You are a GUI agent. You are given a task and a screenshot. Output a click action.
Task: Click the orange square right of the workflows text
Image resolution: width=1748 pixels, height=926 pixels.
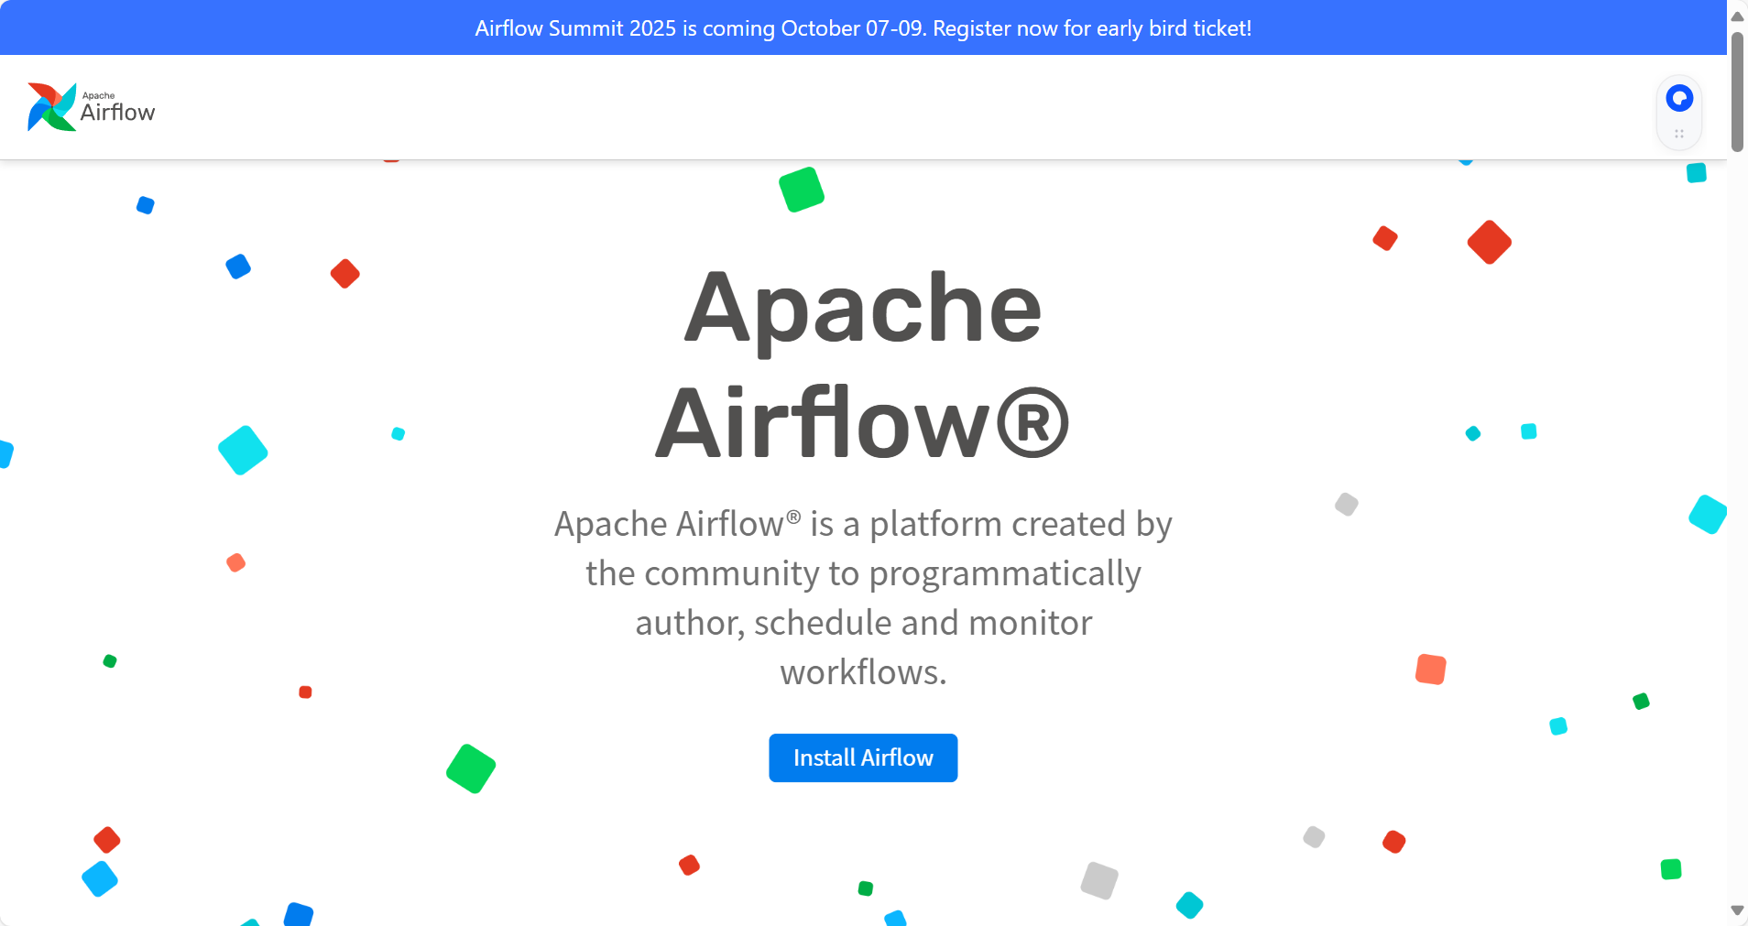click(1430, 670)
